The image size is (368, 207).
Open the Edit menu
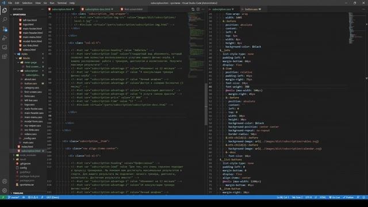click(x=17, y=3)
